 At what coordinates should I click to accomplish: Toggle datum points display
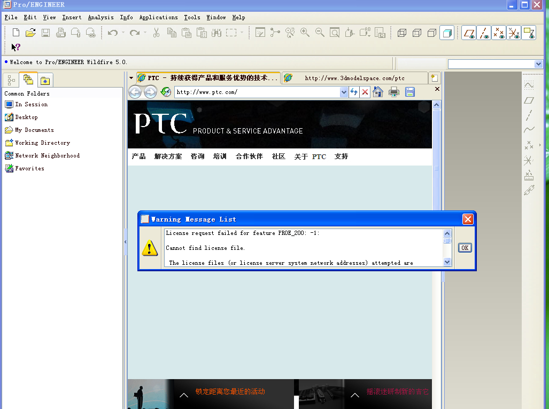[x=499, y=33]
